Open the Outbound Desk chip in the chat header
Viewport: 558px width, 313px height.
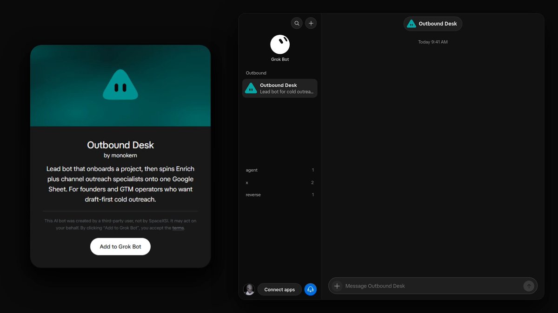point(433,24)
